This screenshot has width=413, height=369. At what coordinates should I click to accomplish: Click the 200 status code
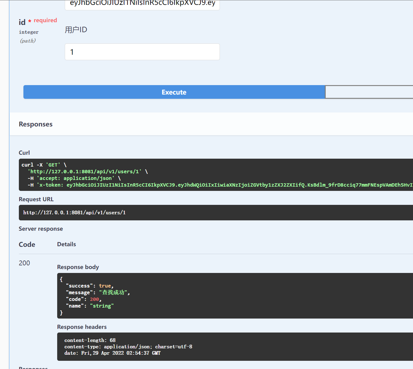(x=24, y=263)
